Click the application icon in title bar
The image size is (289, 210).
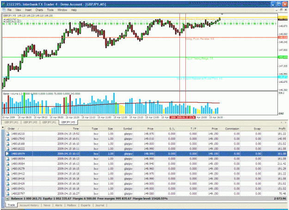click(4, 4)
